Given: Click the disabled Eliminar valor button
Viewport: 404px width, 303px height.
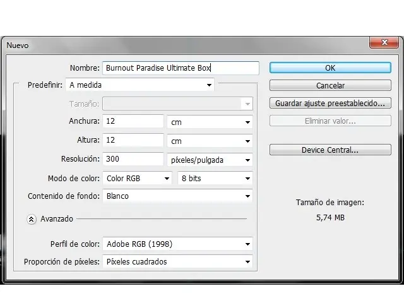Looking at the screenshot, I should pyautogui.click(x=330, y=121).
